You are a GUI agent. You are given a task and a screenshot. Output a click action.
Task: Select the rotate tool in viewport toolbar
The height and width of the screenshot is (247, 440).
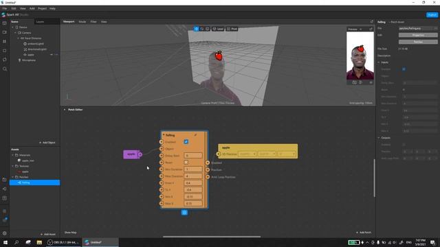[x=201, y=29]
